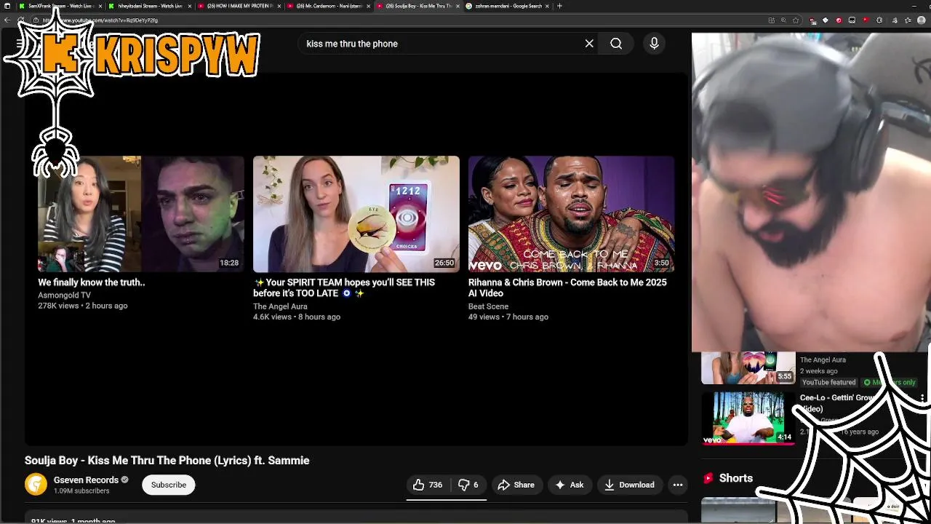931x524 pixels.
Task: Open the tab search dropdown at the browser's top-left
Action: pyautogui.click(x=7, y=6)
